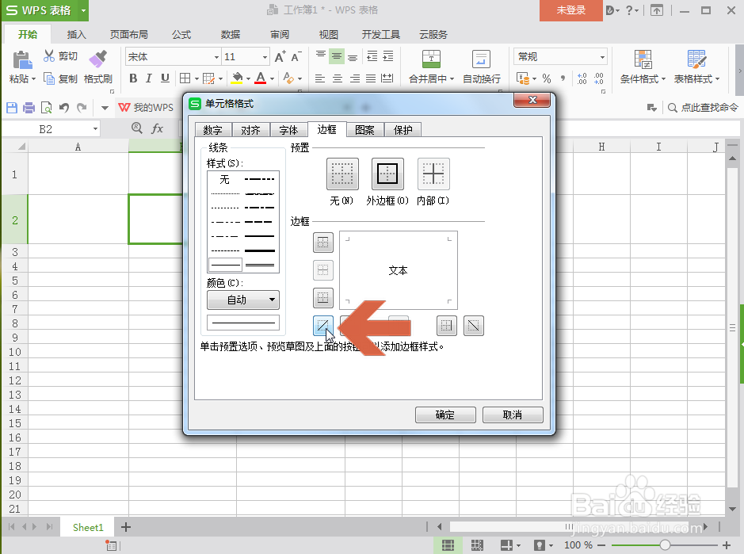Add a new sheet with plus button
The image size is (744, 554).
coord(126,527)
